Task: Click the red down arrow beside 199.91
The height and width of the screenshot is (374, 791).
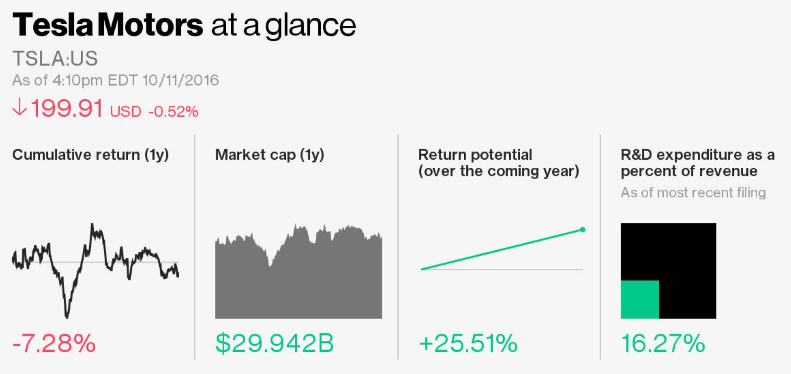Action: pyautogui.click(x=19, y=108)
